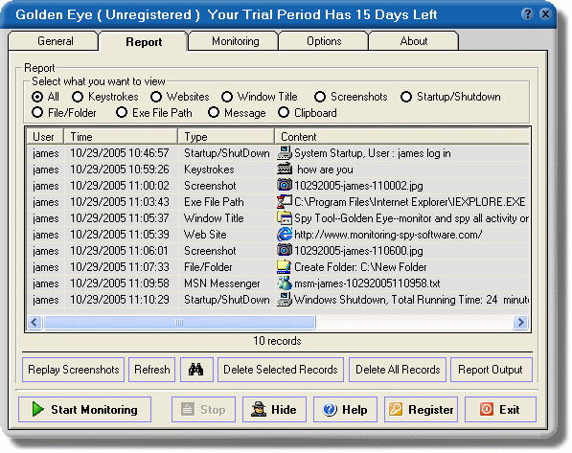Image resolution: width=572 pixels, height=453 pixels.
Task: Click the scroll left arrow of the report list
Action: tap(34, 322)
